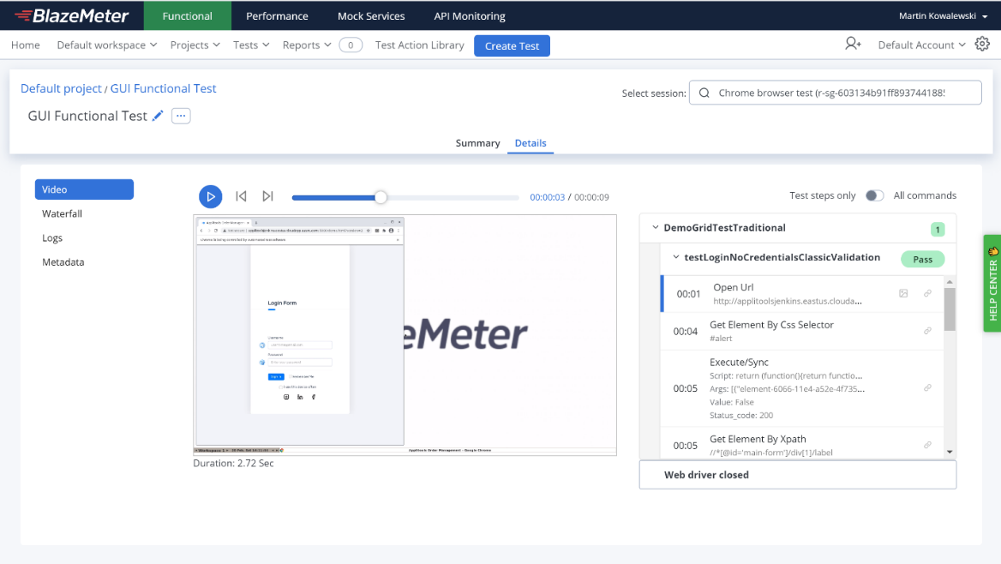This screenshot has width=1001, height=564.
Task: Collapse DemoGridTestTraditional group
Action: click(x=655, y=227)
